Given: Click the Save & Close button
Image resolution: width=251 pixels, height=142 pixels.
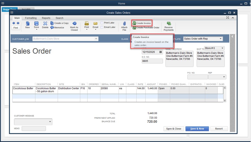Looking at the screenshot, I should (x=173, y=129).
